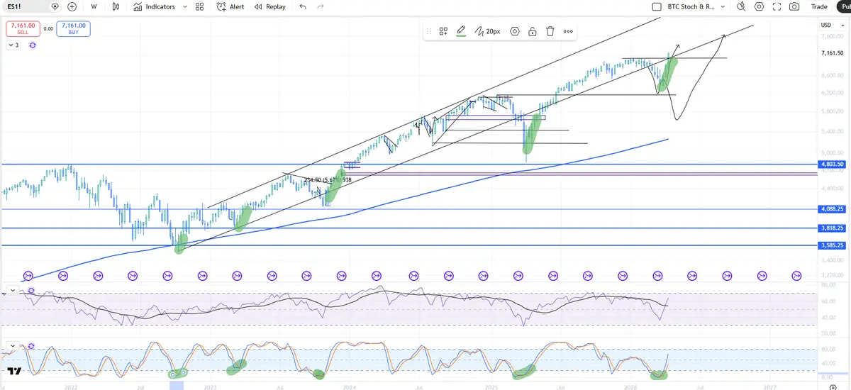This screenshot has width=851, height=390.
Task: Toggle lock on the selected drawing
Action: point(533,31)
